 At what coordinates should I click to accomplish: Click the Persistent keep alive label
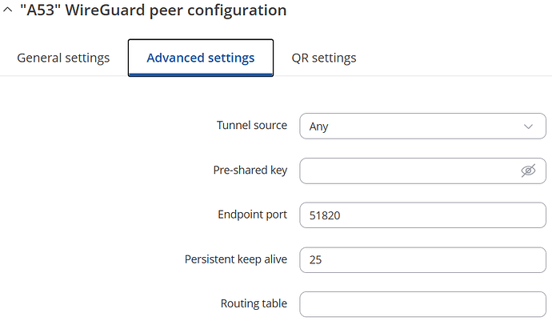click(x=236, y=259)
